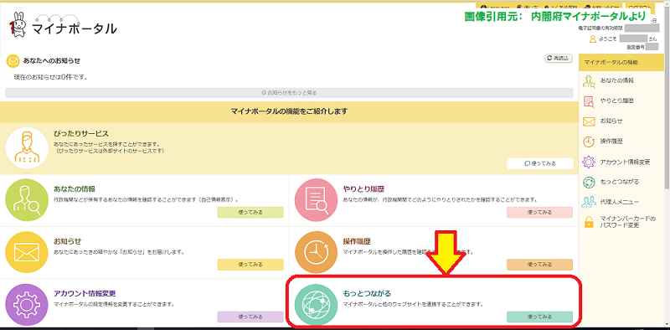The width and height of the screenshot is (670, 330).
Task: Select 代理人メニュー in sidebar menu
Action: (x=619, y=202)
